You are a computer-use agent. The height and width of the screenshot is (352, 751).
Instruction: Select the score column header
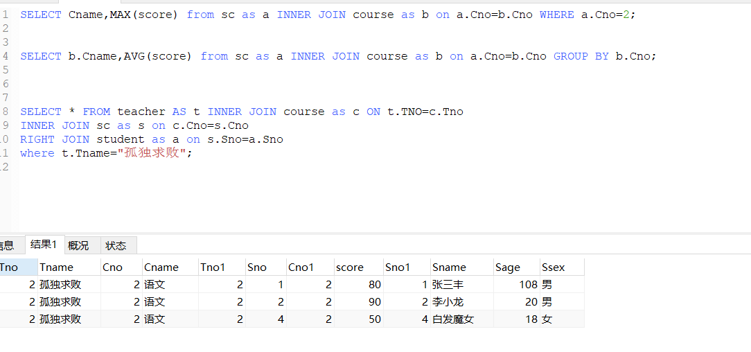tap(350, 267)
